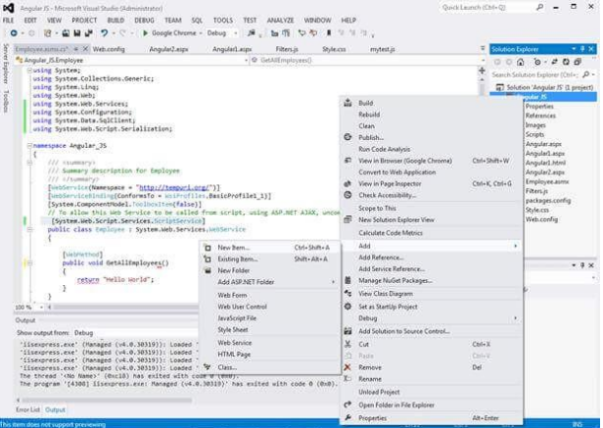Select the Scripts folder in Solution Explorer

point(534,134)
